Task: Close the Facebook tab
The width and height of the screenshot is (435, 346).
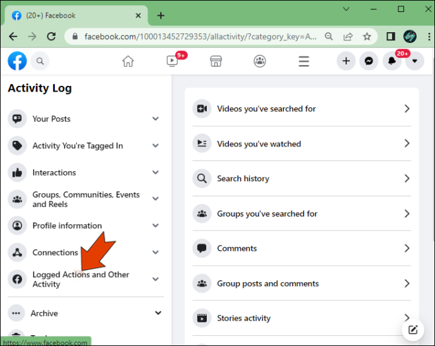Action: tap(138, 16)
